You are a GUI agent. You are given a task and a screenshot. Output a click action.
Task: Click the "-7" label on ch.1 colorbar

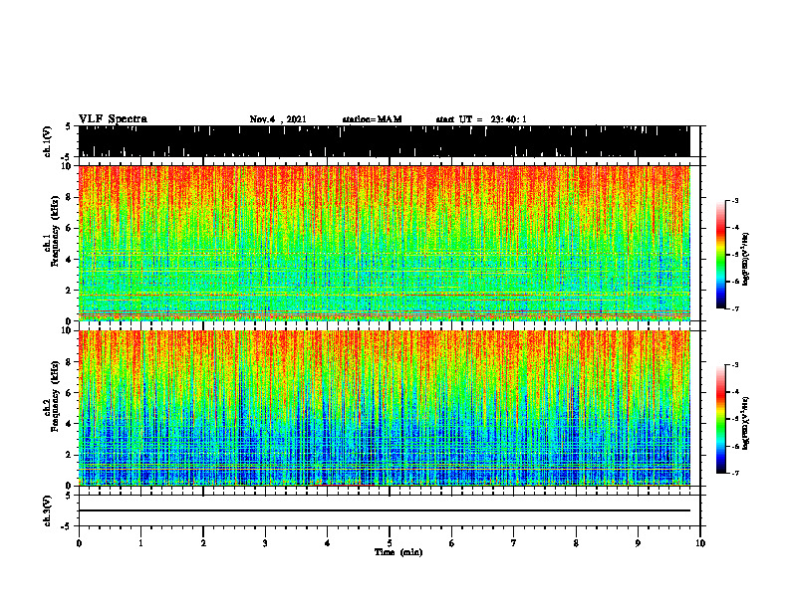[x=734, y=308]
